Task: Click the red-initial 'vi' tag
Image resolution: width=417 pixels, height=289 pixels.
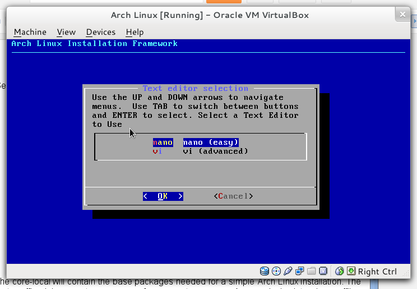Action: point(157,152)
